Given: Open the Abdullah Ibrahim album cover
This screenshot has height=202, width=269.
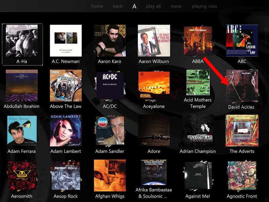Looking at the screenshot, I should point(22,86).
